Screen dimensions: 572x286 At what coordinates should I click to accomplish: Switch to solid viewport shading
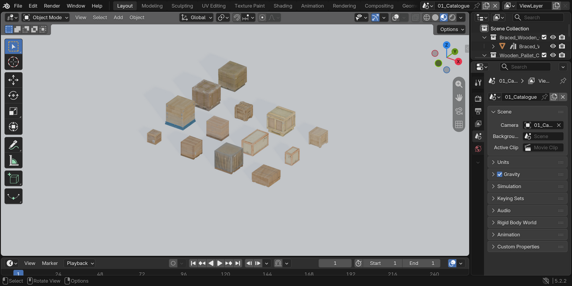click(435, 18)
